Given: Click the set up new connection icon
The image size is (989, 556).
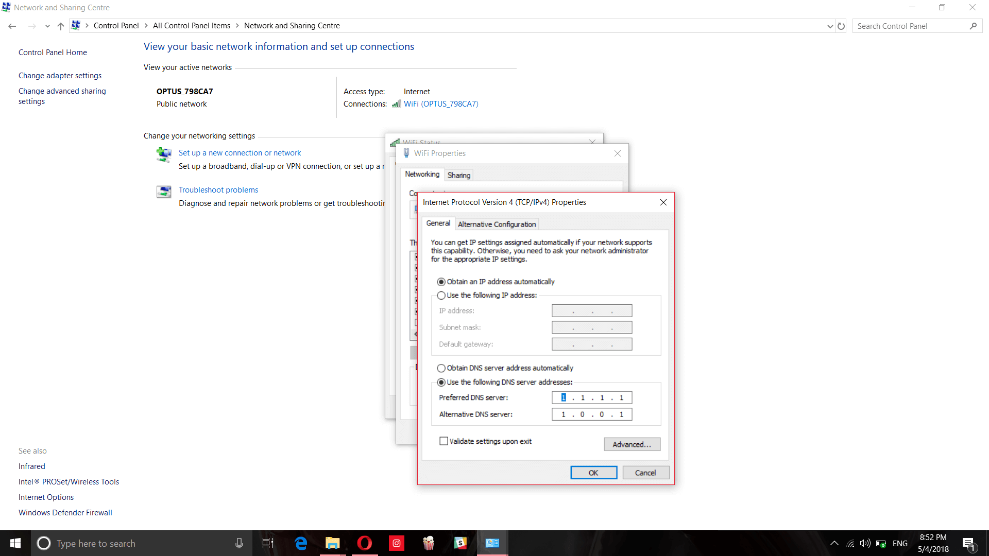Looking at the screenshot, I should coord(164,154).
